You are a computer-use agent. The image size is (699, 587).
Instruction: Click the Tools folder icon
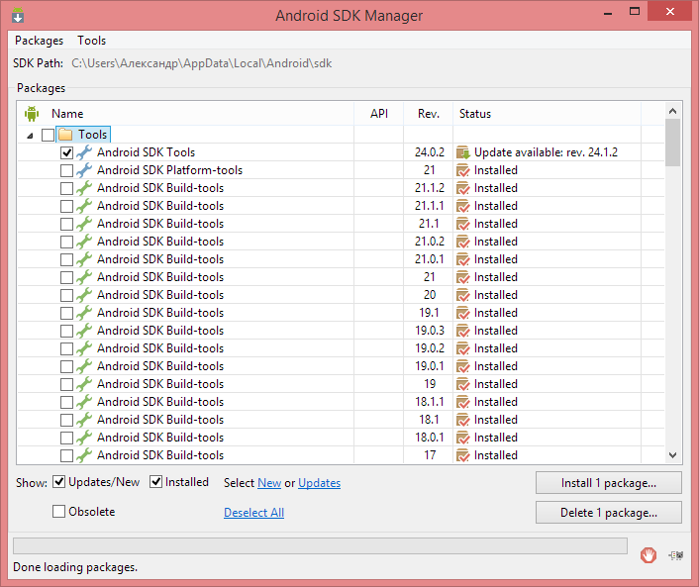(x=65, y=135)
